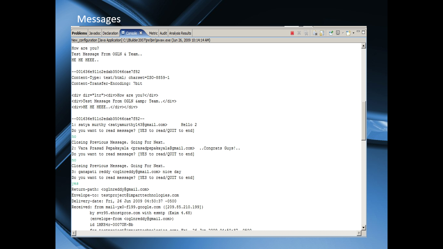Open the Display Selected Console dropdown arrow
Viewport: 443px width, 249px height.
coord(343,33)
